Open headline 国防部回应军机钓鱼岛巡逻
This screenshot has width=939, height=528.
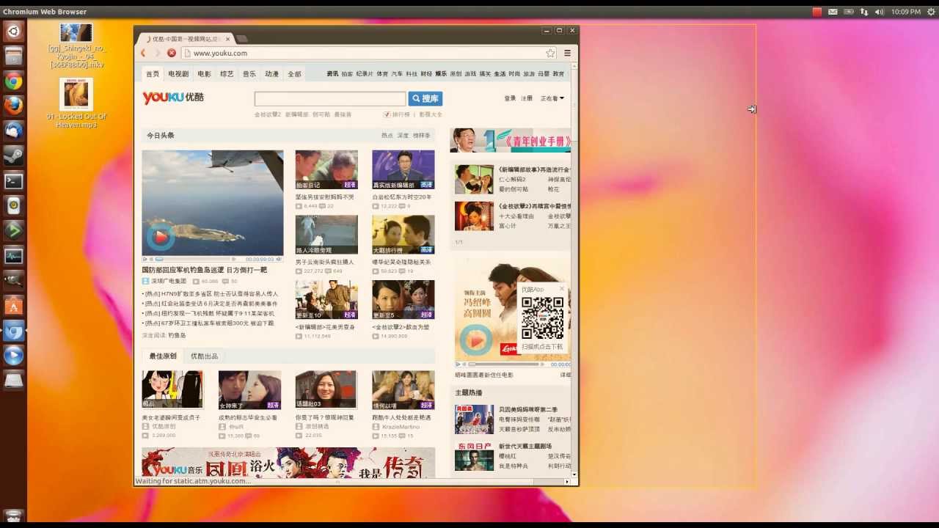tap(205, 270)
